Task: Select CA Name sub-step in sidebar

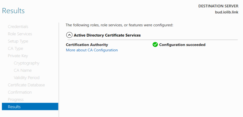Action: 23,71
